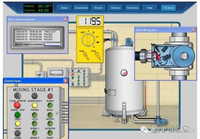The image size is (200, 139).
Task: Push the Alarm Reset button
Action: (34, 96)
